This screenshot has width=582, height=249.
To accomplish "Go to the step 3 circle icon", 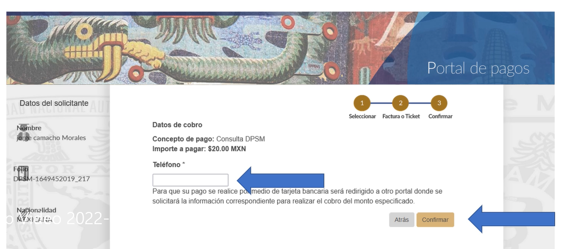I will tap(439, 103).
